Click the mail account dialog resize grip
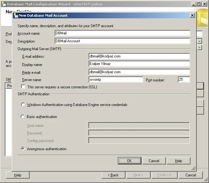Viewport: 209px width, 183px height. click(194, 168)
